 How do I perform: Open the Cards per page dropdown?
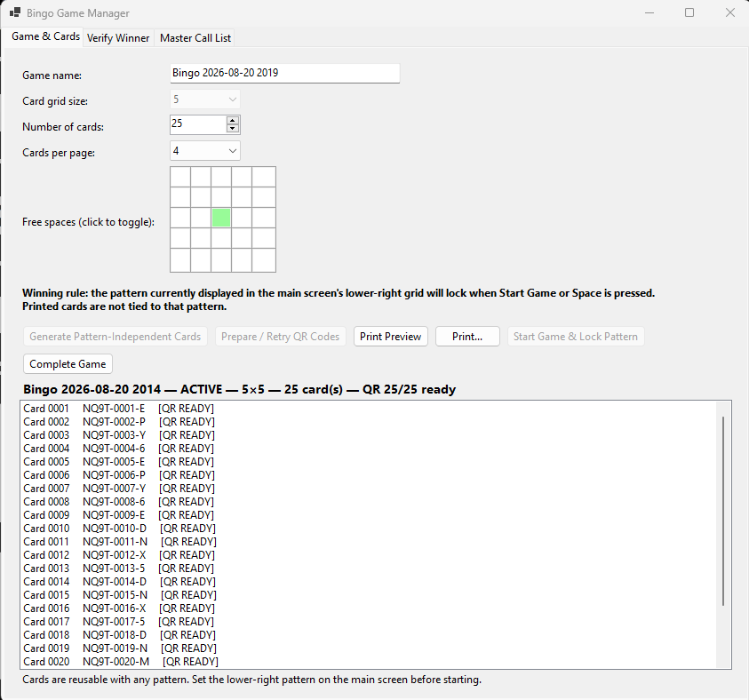coord(205,151)
